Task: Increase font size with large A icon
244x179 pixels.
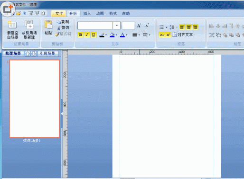Action: click(x=139, y=26)
